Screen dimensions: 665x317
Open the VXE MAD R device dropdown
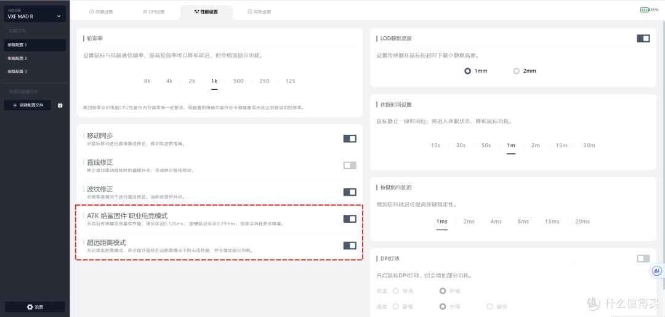pyautogui.click(x=34, y=14)
